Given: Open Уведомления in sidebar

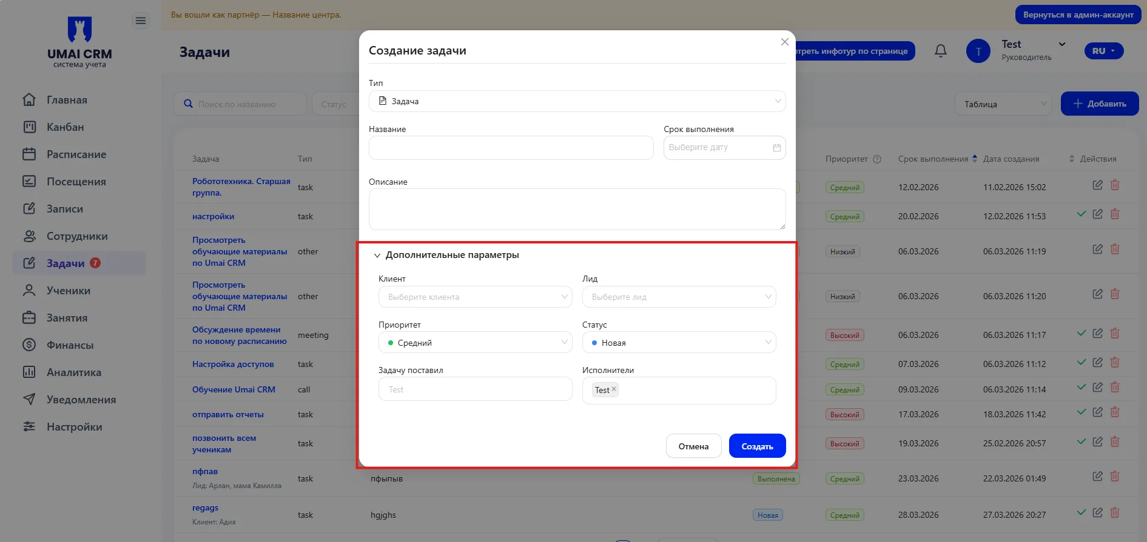Looking at the screenshot, I should (81, 400).
